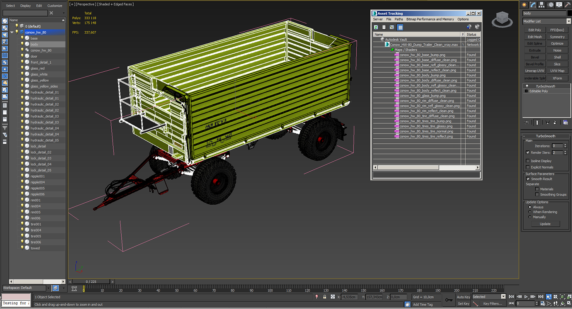Open Configure Modifier Sets icon

565,122
